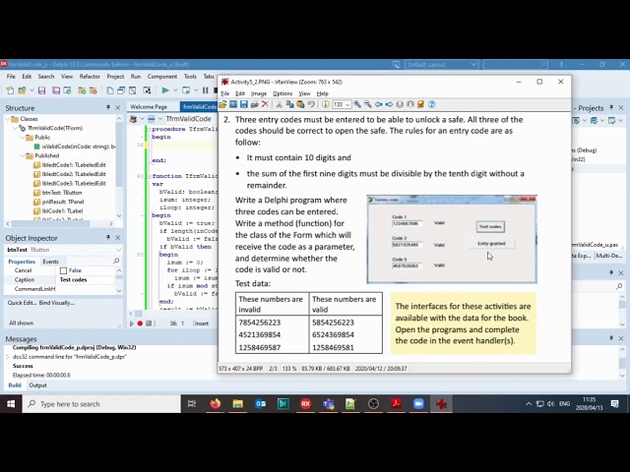The image size is (630, 472).
Task: Click the Cut scissors icon in IrfanView
Action: click(x=280, y=104)
